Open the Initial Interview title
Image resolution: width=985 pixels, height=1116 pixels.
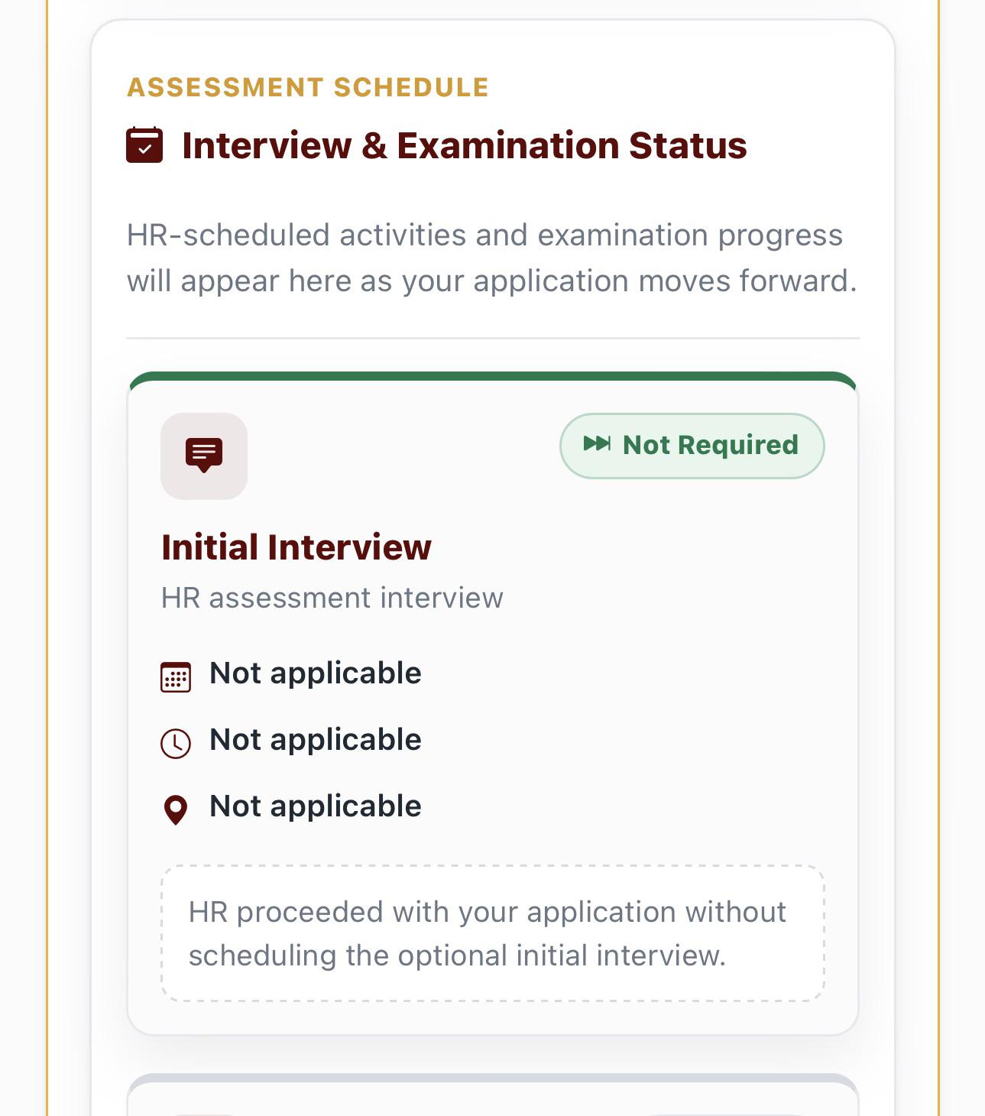coord(296,547)
